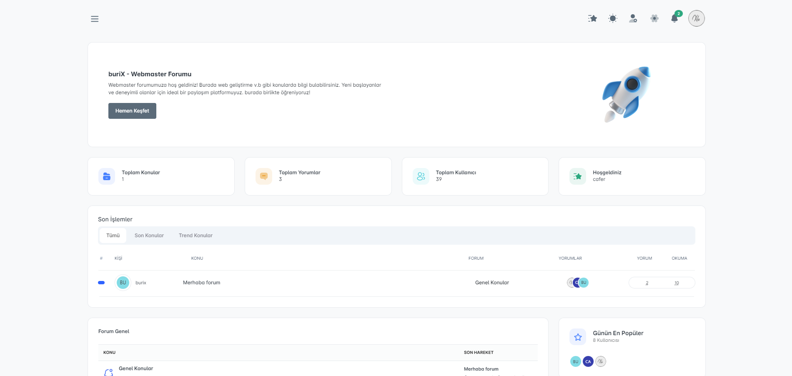Click the star list icon in header

592,18
